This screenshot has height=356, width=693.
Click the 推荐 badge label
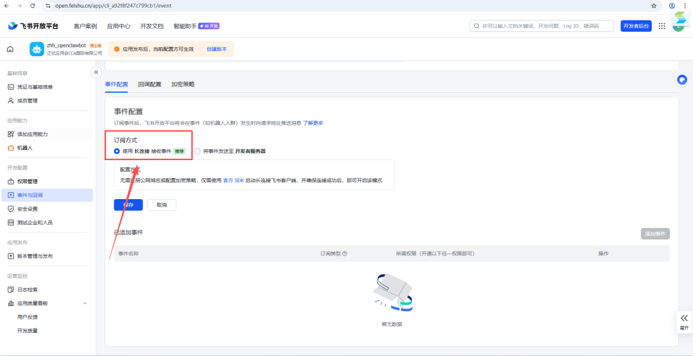coord(179,151)
